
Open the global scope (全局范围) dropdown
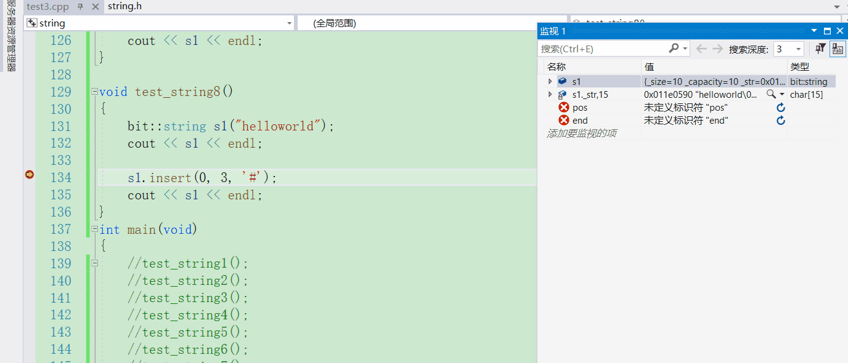[431, 23]
